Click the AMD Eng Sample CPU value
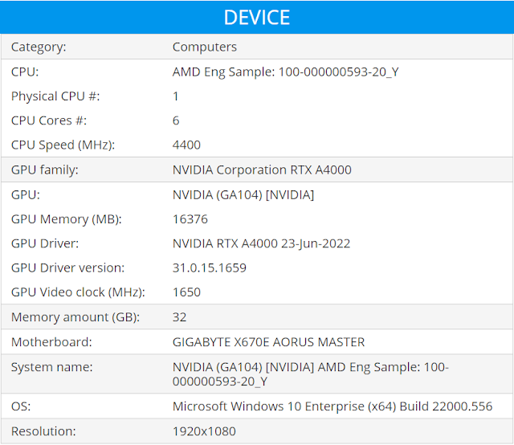The image size is (514, 445). pyautogui.click(x=285, y=71)
